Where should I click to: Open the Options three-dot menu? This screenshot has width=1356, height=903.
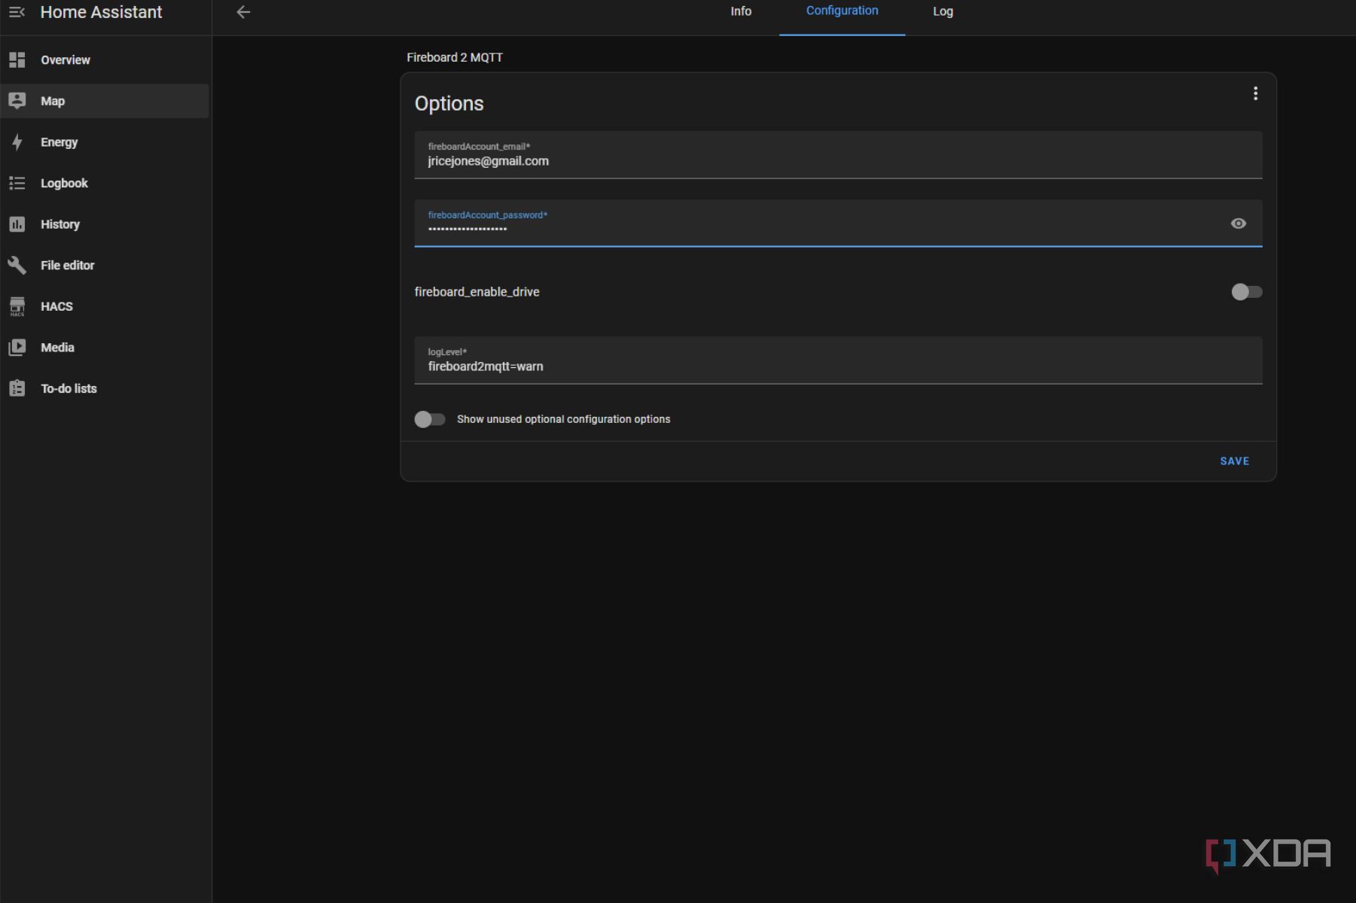[x=1255, y=93]
